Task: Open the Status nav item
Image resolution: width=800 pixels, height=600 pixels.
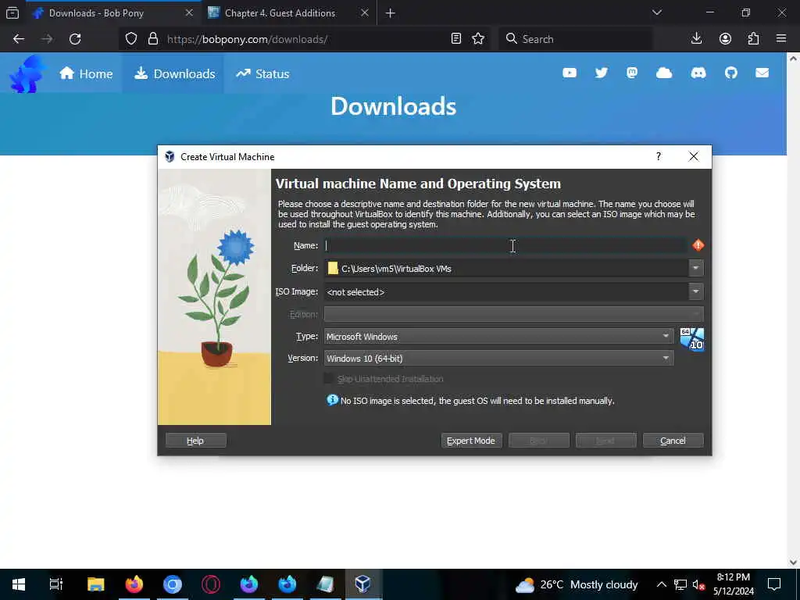Action: tap(262, 74)
